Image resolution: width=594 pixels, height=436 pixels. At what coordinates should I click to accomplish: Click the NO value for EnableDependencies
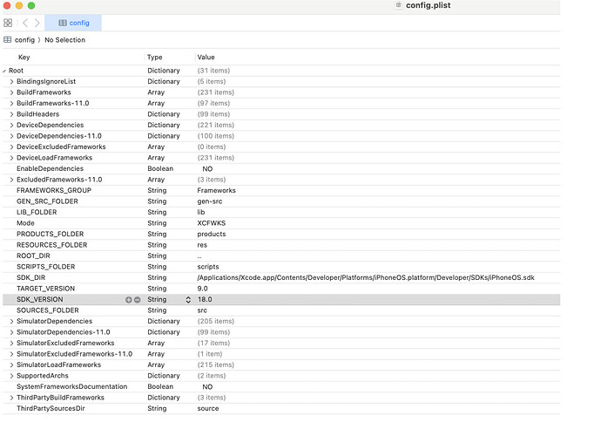pos(207,168)
